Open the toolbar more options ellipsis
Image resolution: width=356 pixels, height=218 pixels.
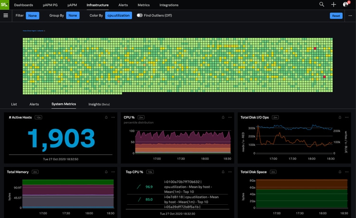(350, 16)
